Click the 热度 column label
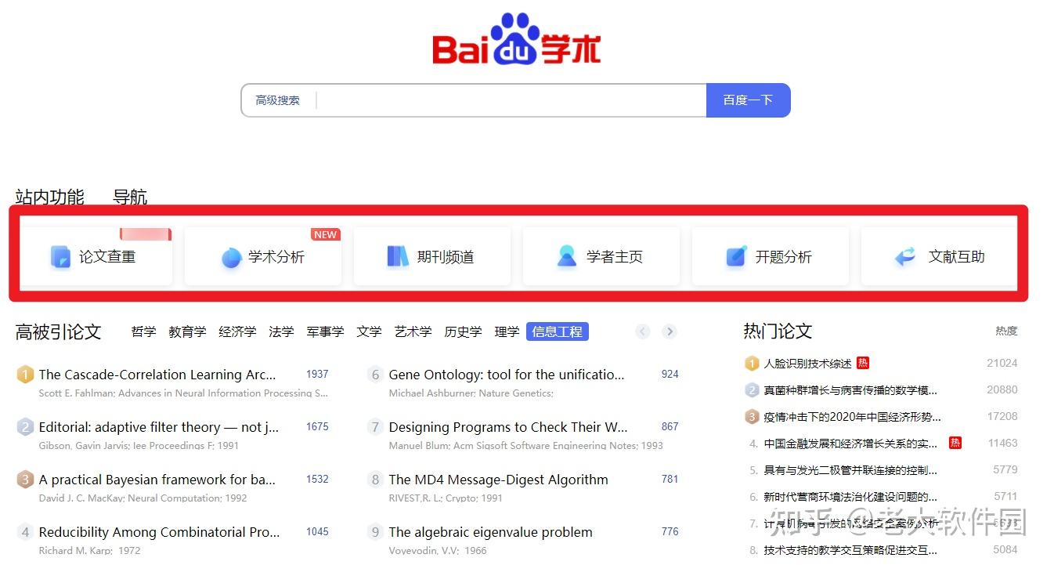The image size is (1054, 565). click(x=1006, y=331)
